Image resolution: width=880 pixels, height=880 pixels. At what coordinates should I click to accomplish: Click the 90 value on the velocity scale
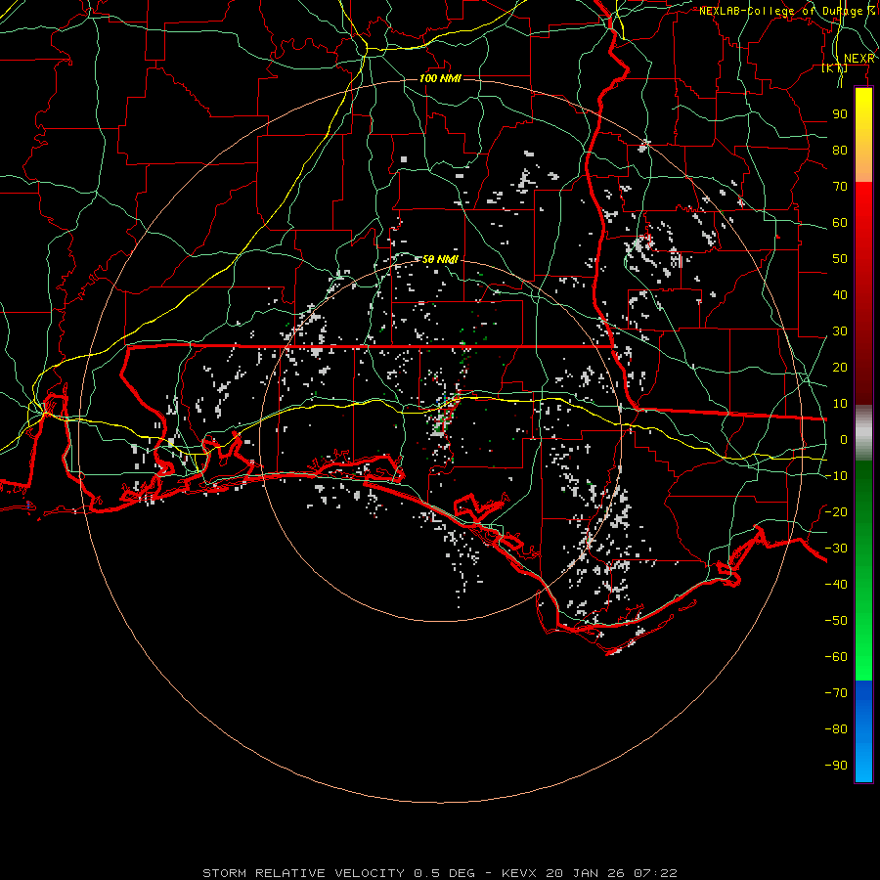840,114
